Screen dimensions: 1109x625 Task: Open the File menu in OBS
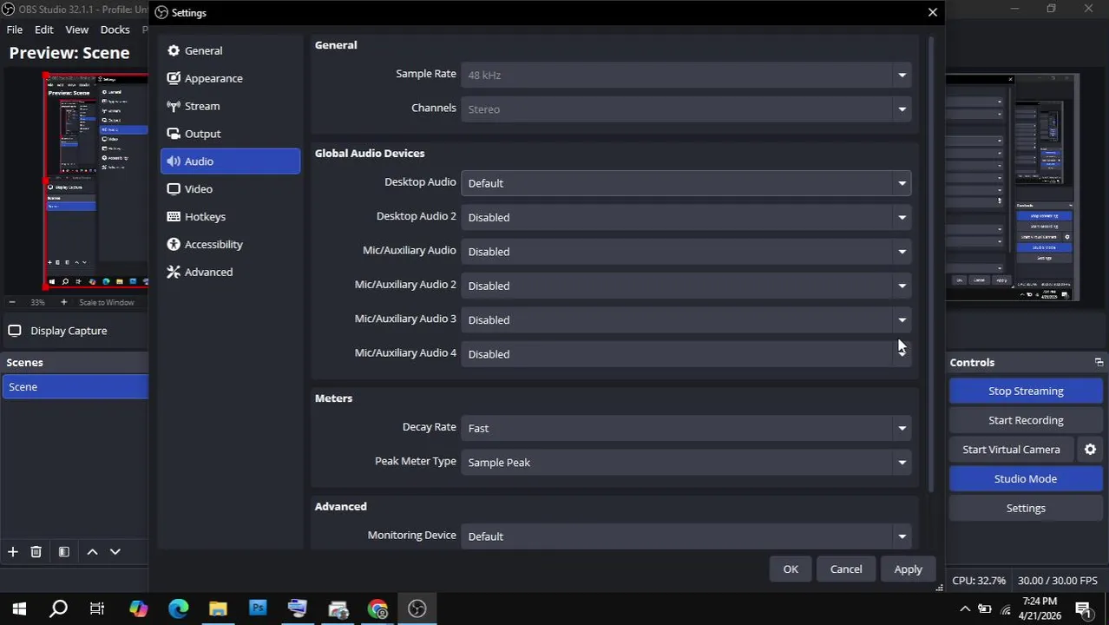point(15,30)
